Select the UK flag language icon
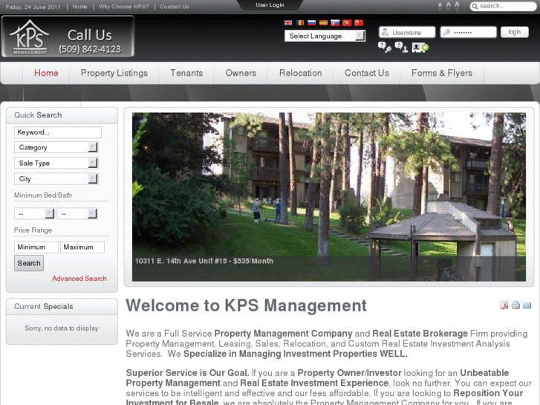Image resolution: width=540 pixels, height=405 pixels. [x=288, y=23]
